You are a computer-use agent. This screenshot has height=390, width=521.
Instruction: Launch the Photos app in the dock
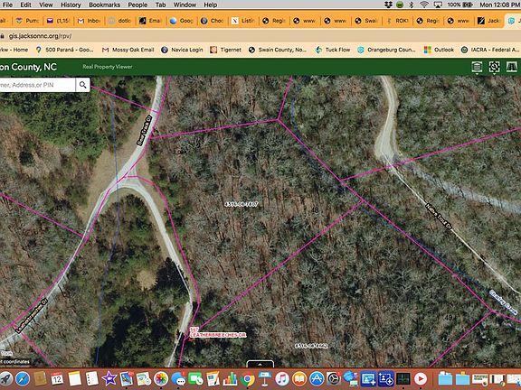(161, 379)
